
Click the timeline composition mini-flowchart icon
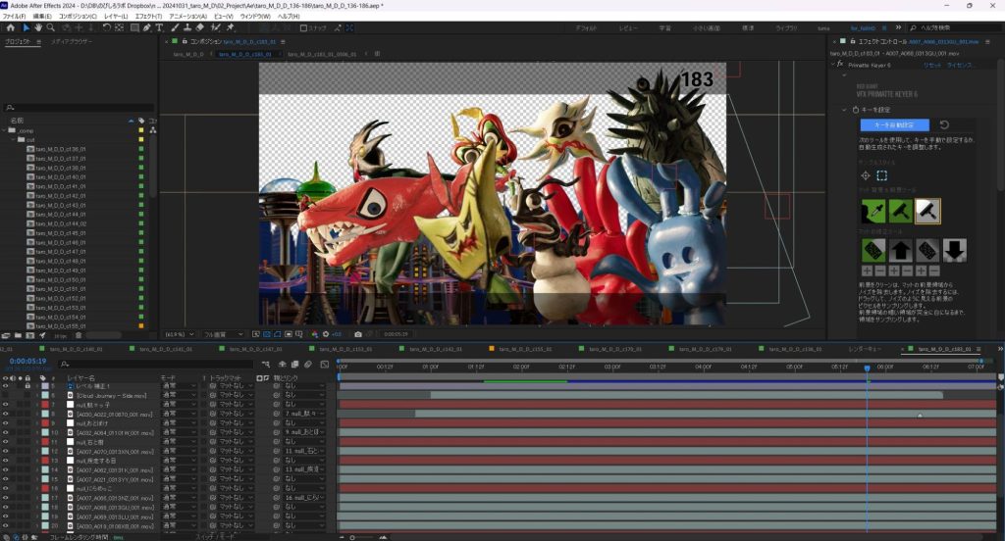pos(266,365)
